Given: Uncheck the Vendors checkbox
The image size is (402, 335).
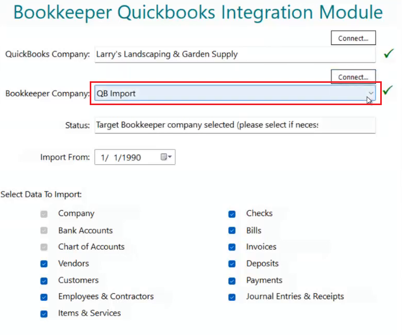Looking at the screenshot, I should click(44, 264).
